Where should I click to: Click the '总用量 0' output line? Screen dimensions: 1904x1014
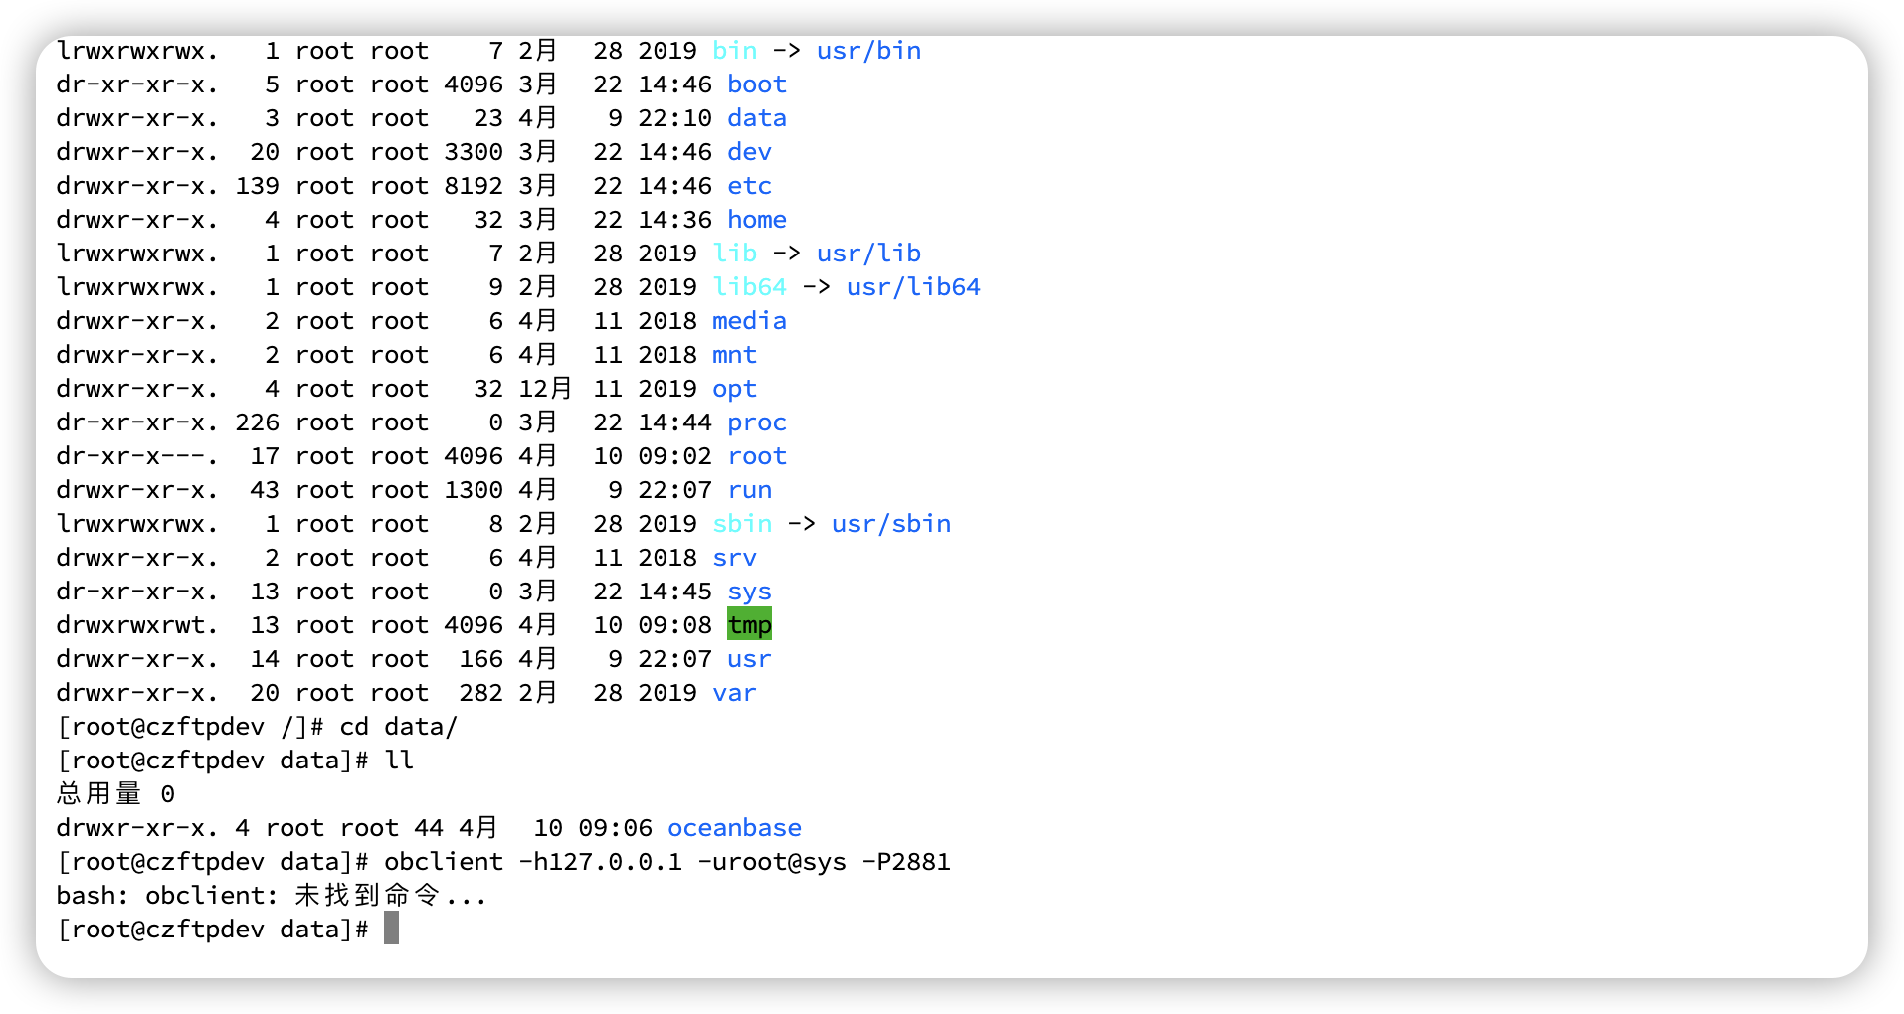(x=116, y=794)
